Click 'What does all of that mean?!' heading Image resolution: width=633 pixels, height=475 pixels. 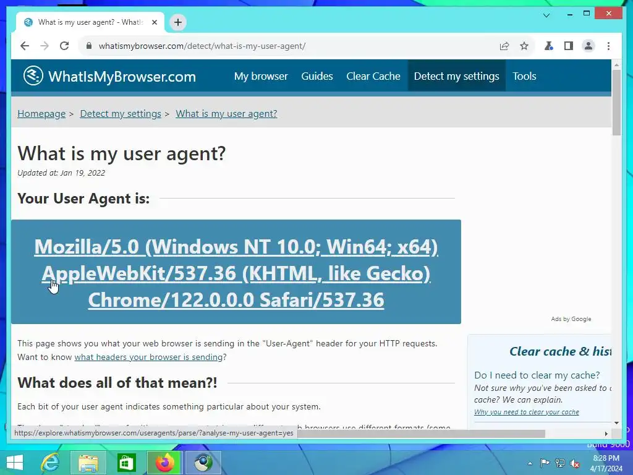coord(117,382)
